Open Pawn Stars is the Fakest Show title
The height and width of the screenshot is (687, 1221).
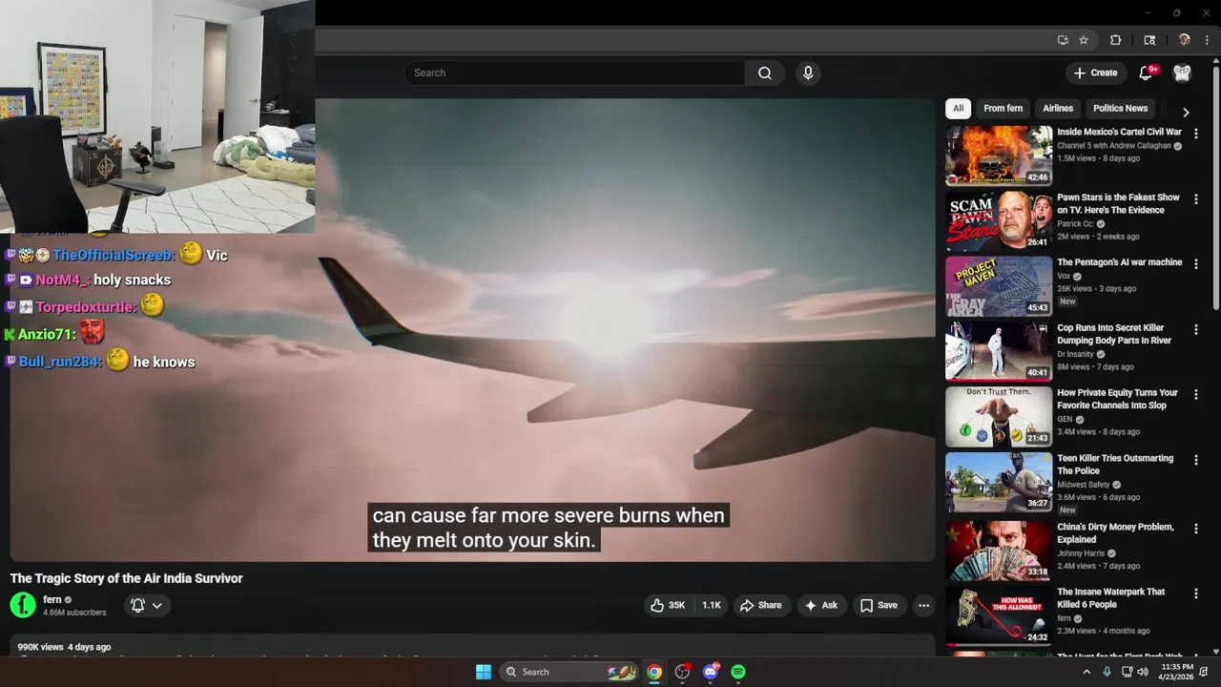tap(1118, 203)
